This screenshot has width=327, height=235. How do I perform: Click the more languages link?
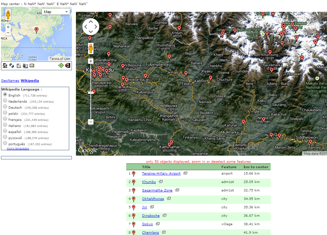[x=18, y=148]
